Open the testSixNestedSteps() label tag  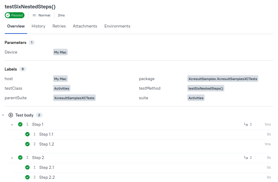206,88
